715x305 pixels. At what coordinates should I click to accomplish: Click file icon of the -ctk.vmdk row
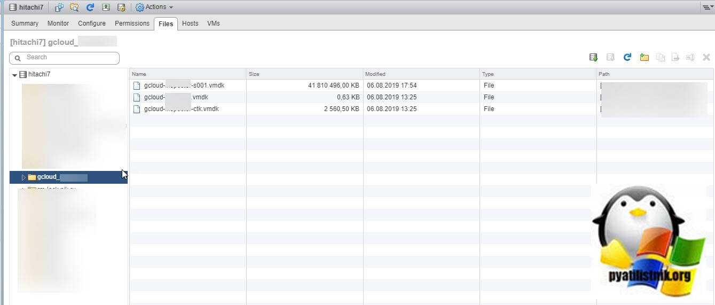(137, 109)
